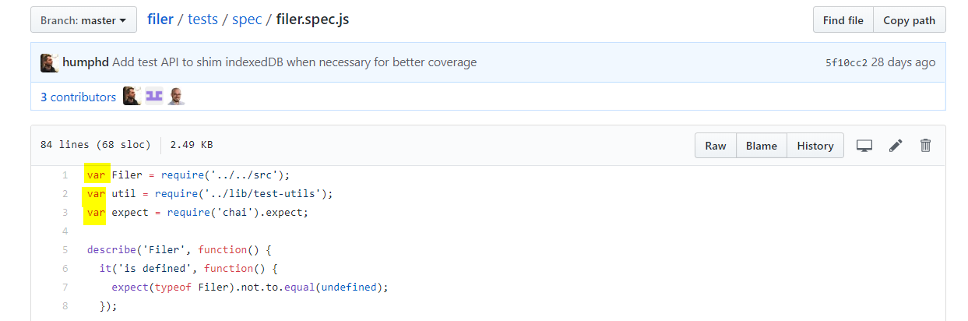This screenshot has width=968, height=321.
Task: Go to tests folder breadcrumb
Action: 202,19
